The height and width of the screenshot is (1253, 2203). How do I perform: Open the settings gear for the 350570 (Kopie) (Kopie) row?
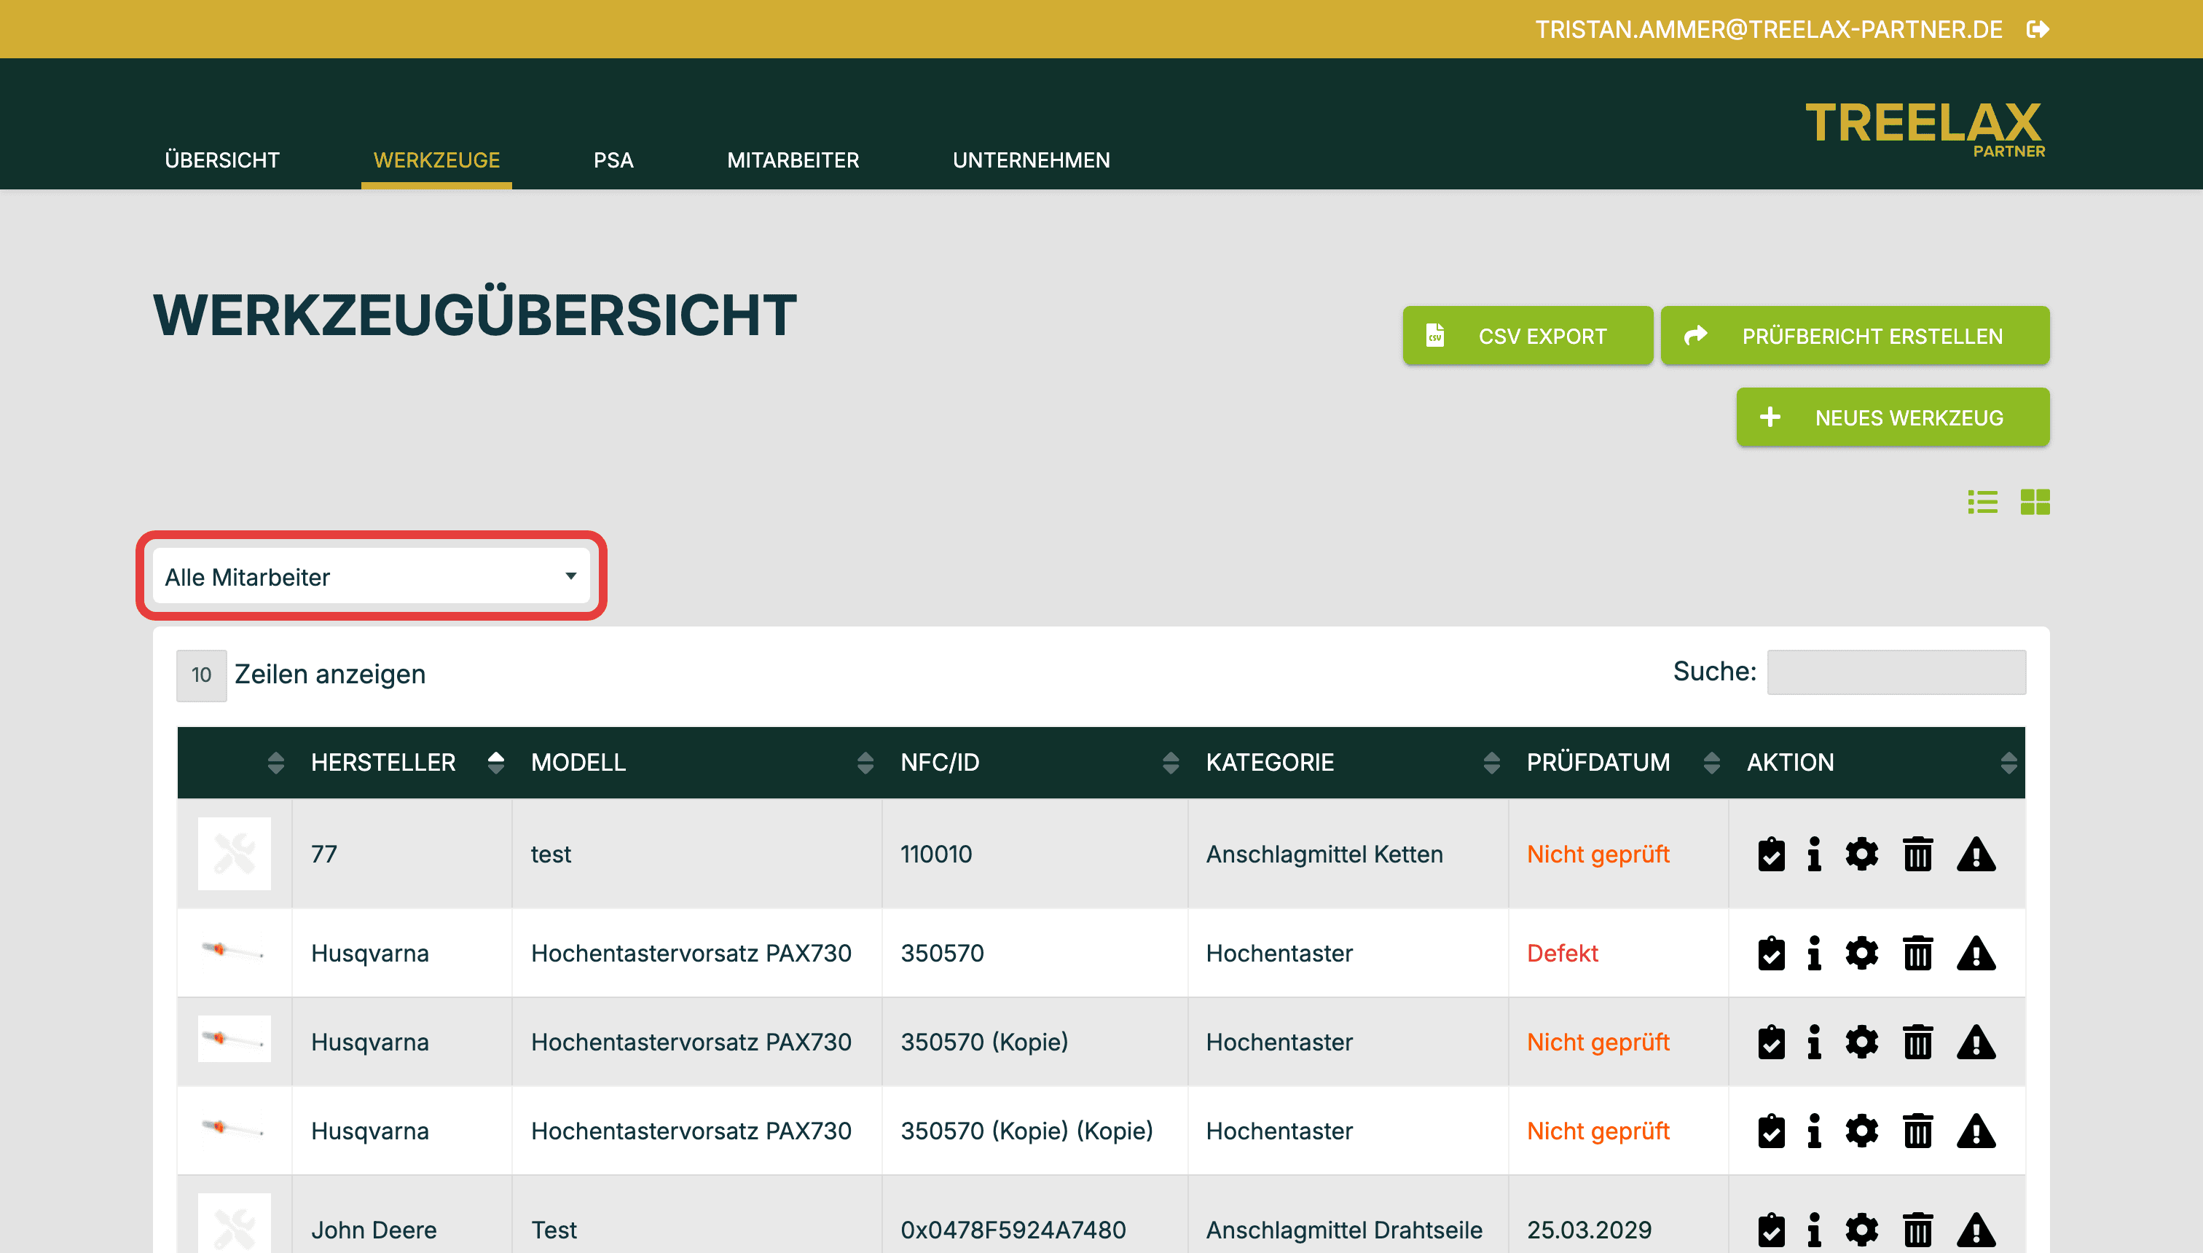click(1861, 1131)
